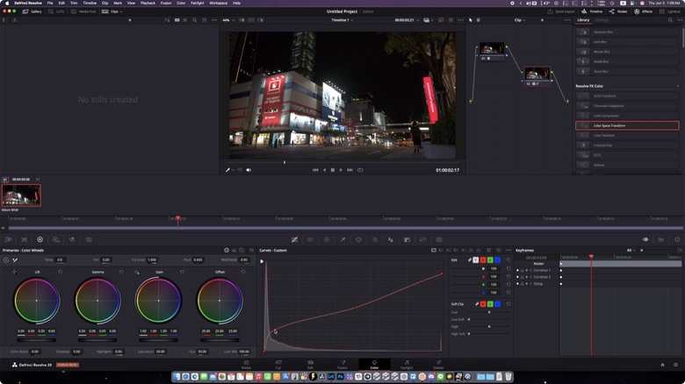Jump to the last frame
685x384 pixels.
(x=350, y=170)
